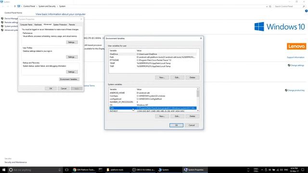Refresh the Control Panel address bar
Viewport: 308px width, 173px height.
pyautogui.click(x=270, y=6)
